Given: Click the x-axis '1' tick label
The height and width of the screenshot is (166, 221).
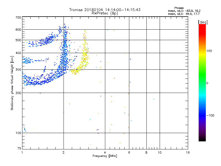Looking at the screenshot, I should [x=22, y=152].
